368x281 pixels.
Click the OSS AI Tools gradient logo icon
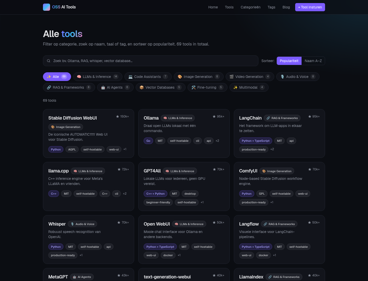pyautogui.click(x=47, y=7)
